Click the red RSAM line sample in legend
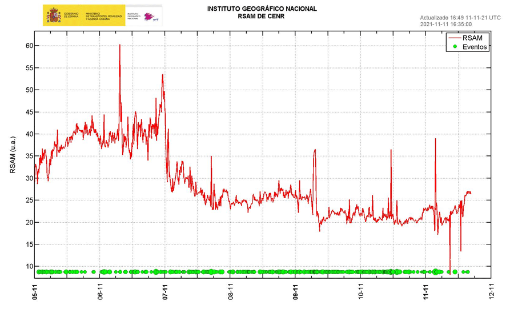Screen dimensions: 514x309 pos(455,38)
